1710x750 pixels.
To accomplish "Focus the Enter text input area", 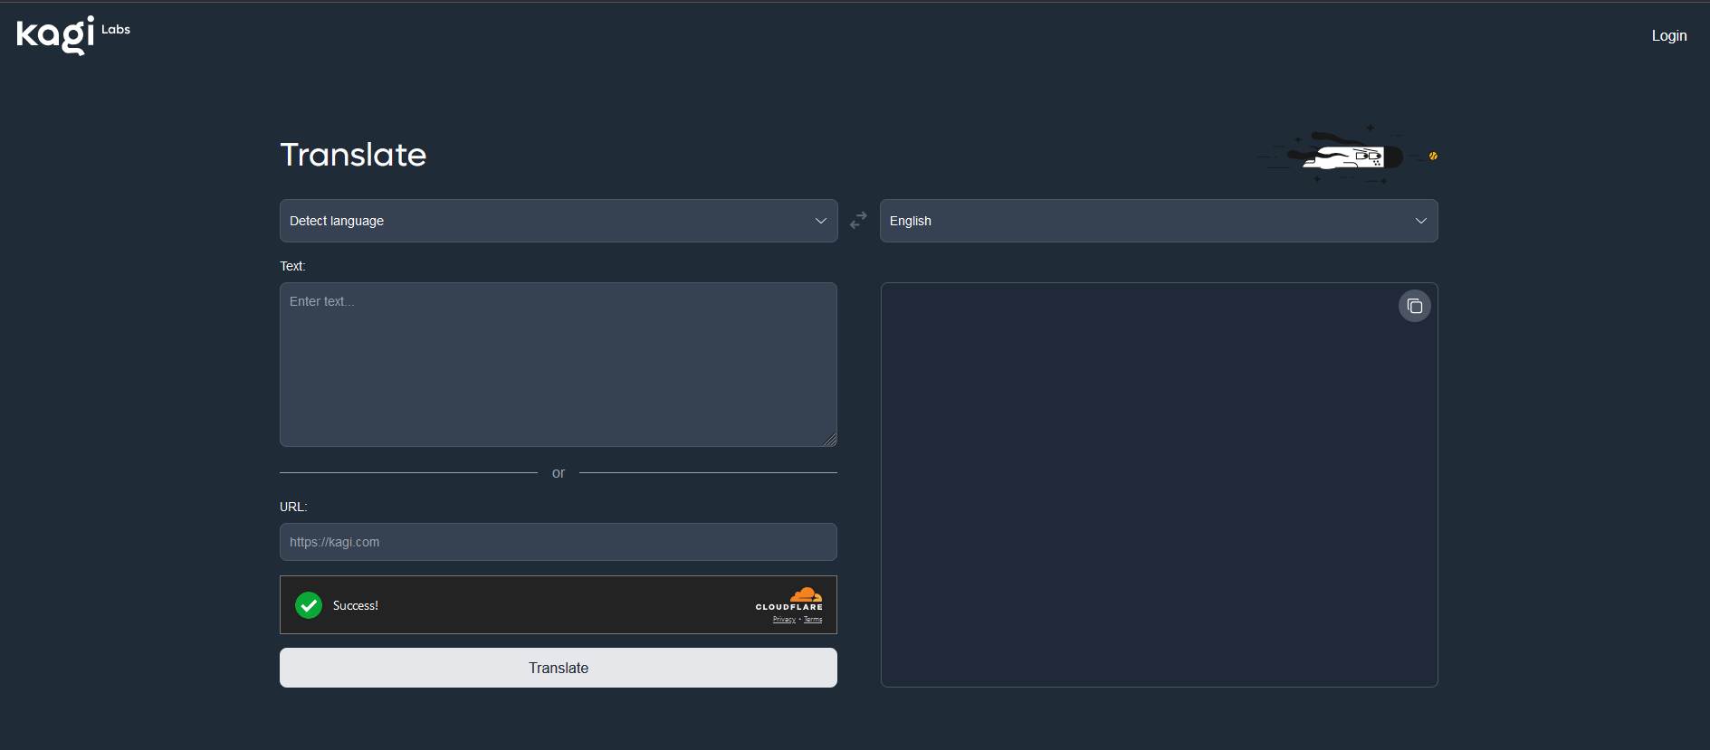I will (558, 364).
